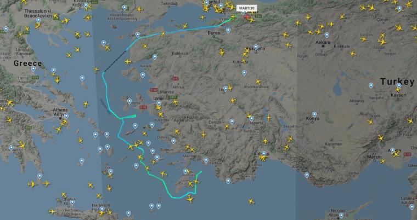Click the airport pin at Antalya
The image size is (417, 220).
[263, 153]
